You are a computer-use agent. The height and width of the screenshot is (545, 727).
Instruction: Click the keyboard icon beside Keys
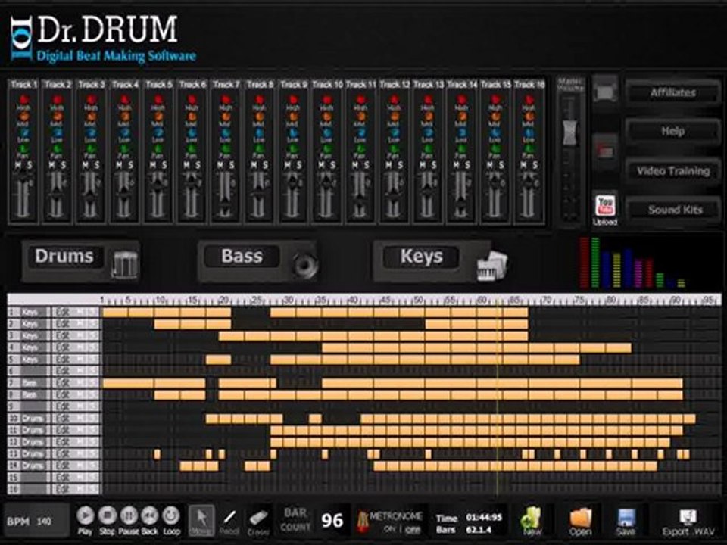[x=492, y=266]
